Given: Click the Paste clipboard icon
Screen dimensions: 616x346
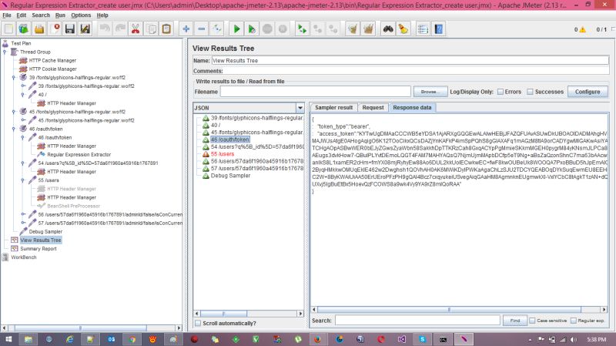Looking at the screenshot, I should (x=166, y=29).
